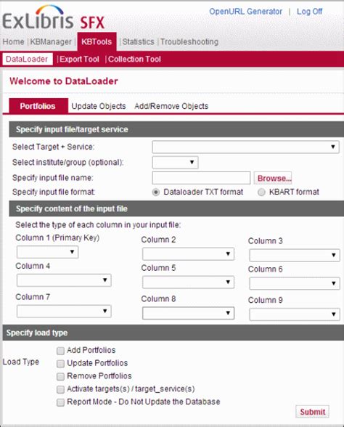Select Dataloader TXT format radio button
This screenshot has height=427, width=344.
click(156, 192)
